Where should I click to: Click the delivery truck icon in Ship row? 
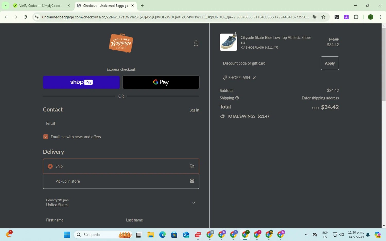192,166
